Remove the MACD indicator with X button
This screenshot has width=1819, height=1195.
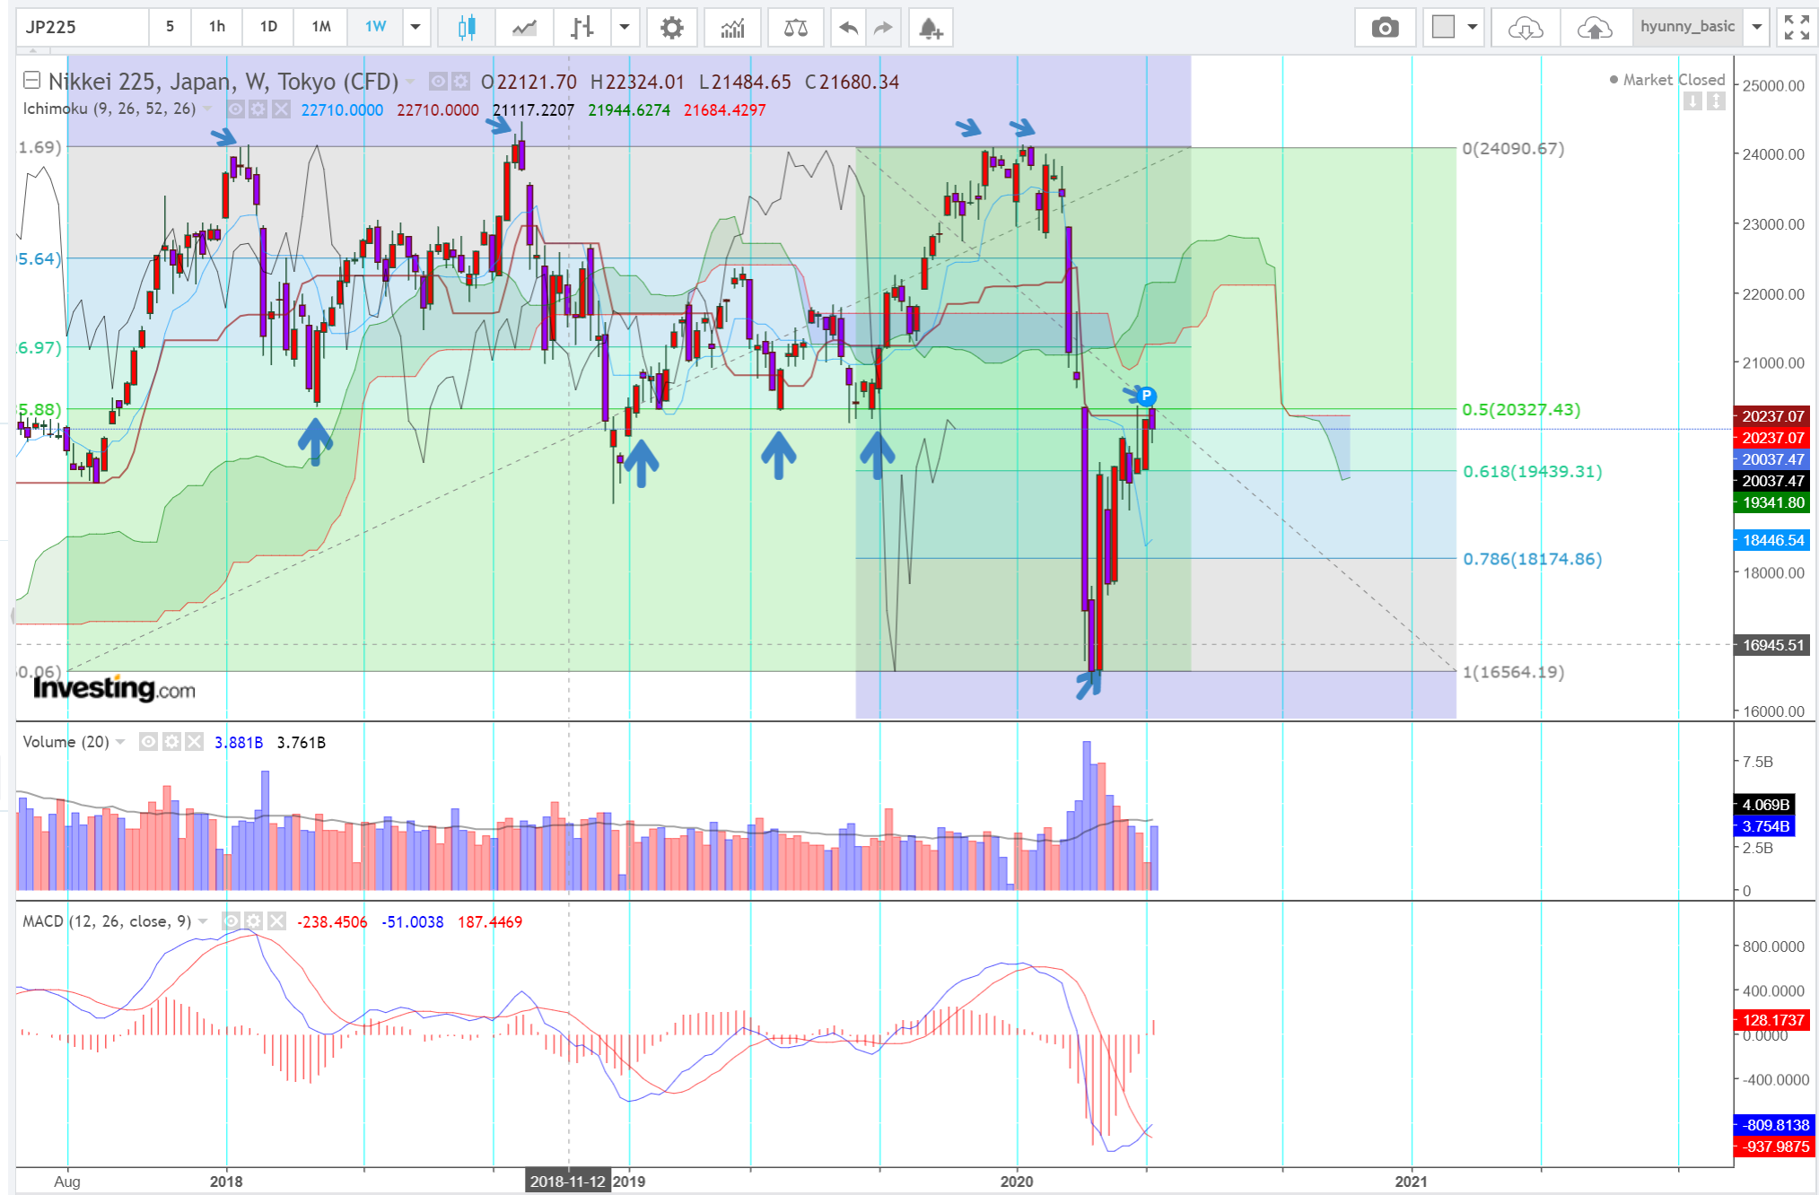pyautogui.click(x=277, y=921)
